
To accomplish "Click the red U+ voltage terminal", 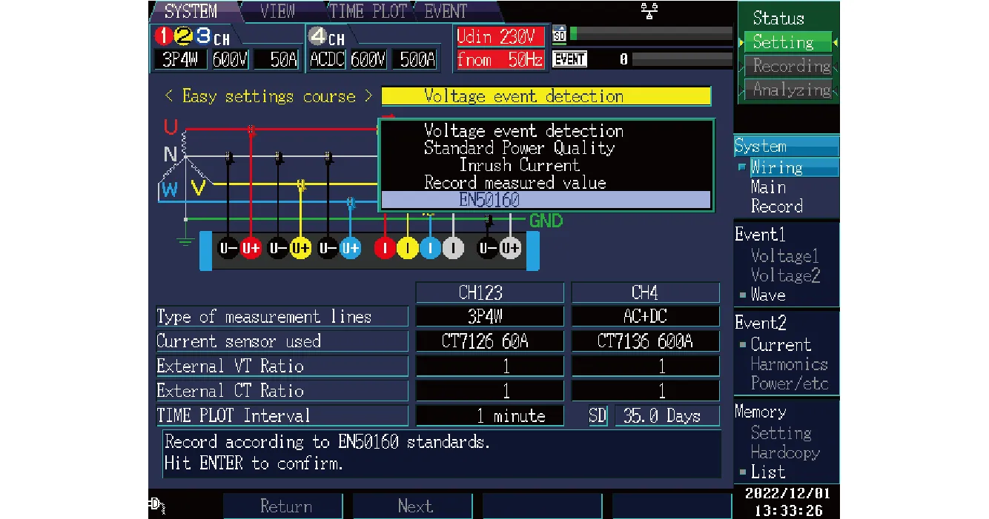I will 251,249.
